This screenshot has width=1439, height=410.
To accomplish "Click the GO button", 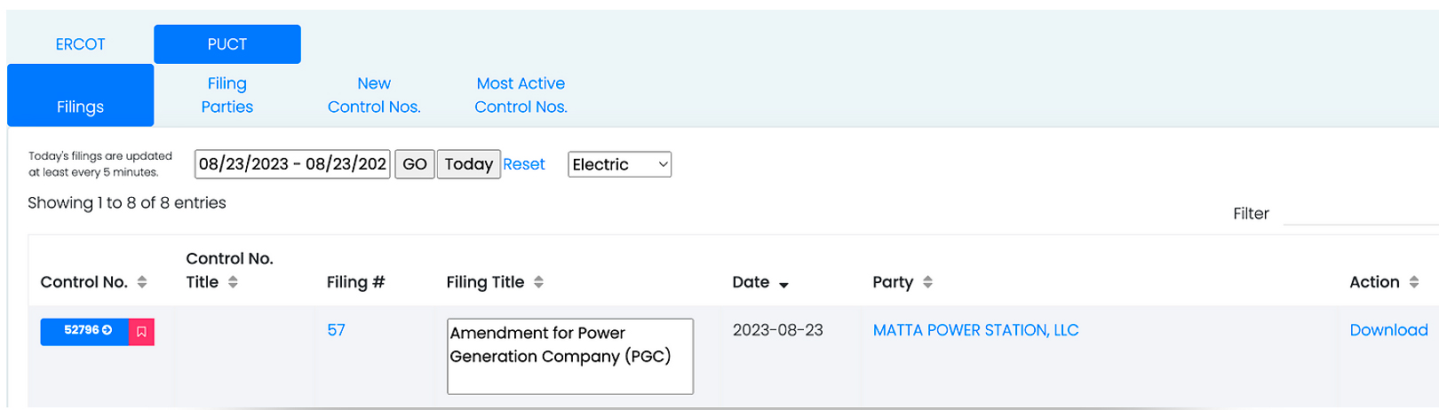I will click(415, 164).
